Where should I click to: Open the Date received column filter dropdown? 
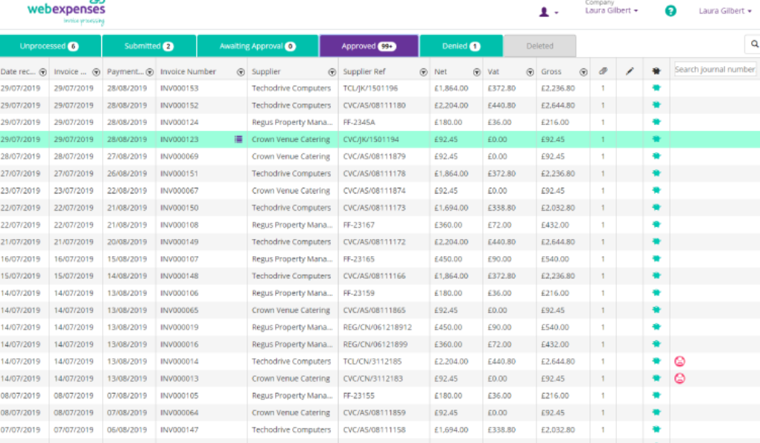click(x=42, y=72)
